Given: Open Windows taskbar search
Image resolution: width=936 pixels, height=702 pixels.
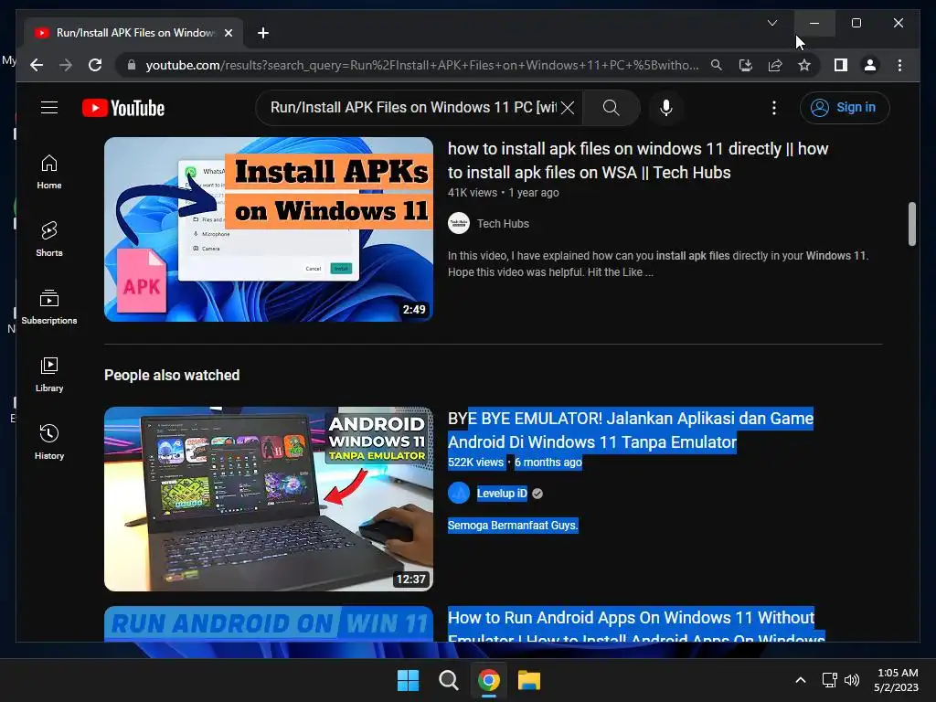Looking at the screenshot, I should coord(448,680).
